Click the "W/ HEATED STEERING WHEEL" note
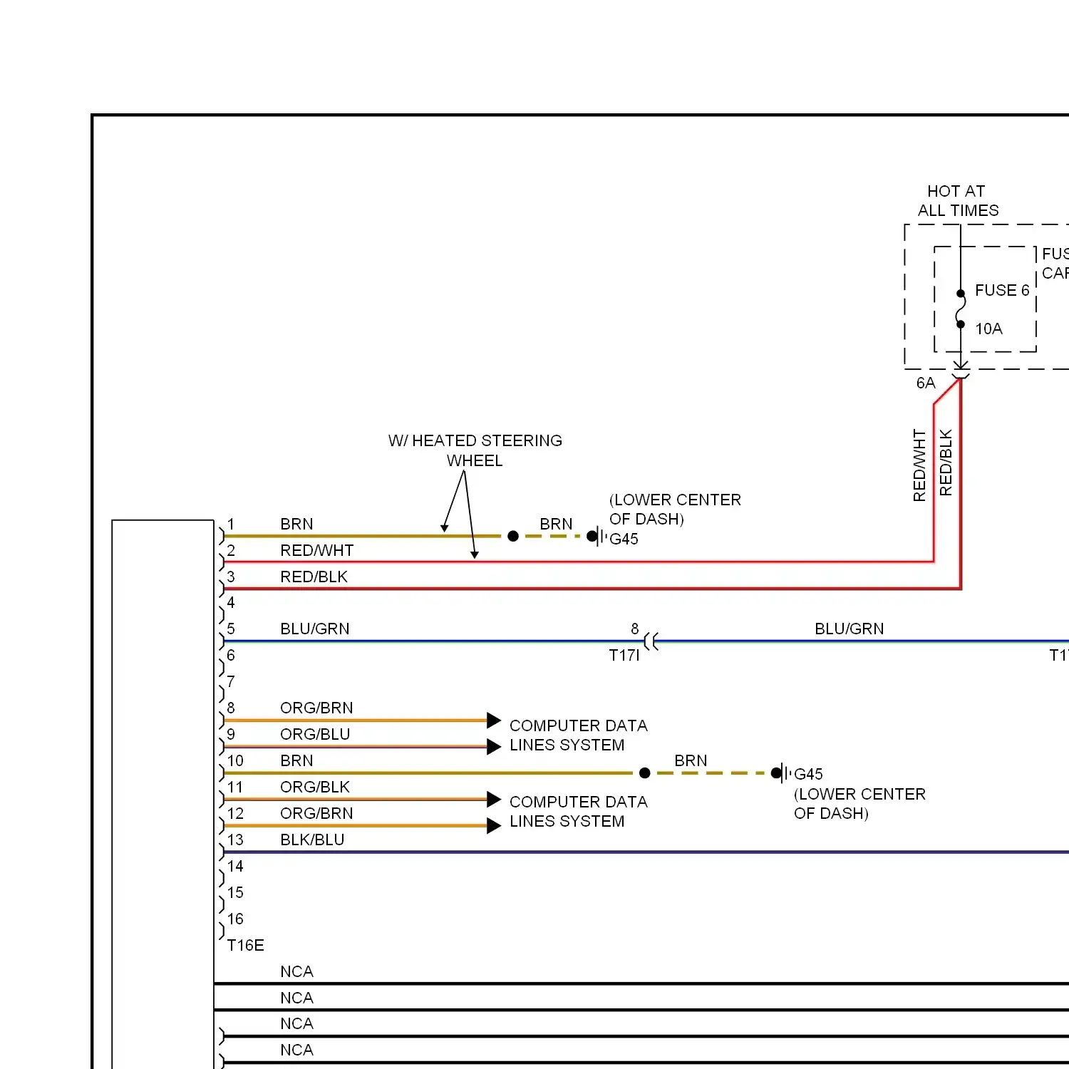1069x1069 pixels. (x=475, y=450)
